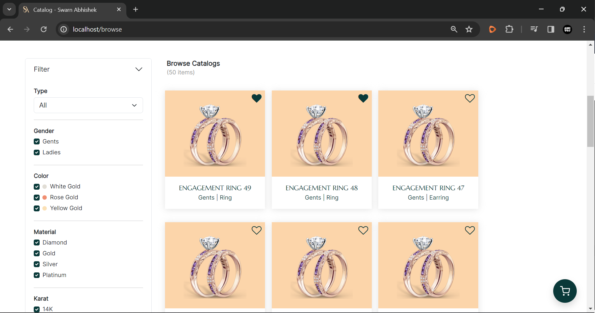This screenshot has width=595, height=313.
Task: Open the Engagement Ring 49 title
Action: [215, 188]
